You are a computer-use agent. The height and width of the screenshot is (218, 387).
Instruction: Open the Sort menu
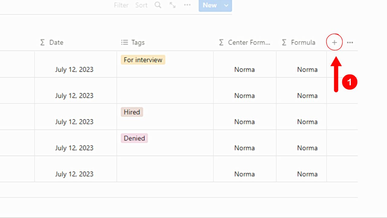(141, 5)
